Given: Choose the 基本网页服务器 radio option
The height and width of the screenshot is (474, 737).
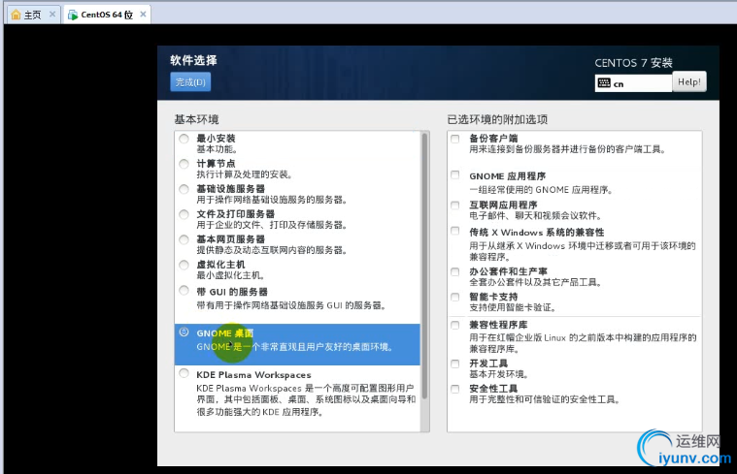Looking at the screenshot, I should (184, 239).
